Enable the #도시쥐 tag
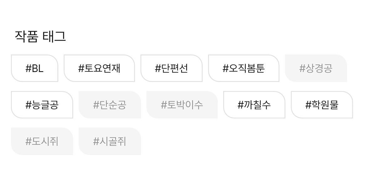This screenshot has width=376, height=186. pos(42,142)
